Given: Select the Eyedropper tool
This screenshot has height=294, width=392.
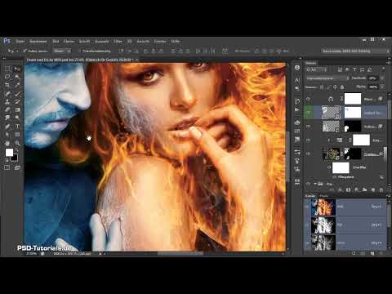Looking at the screenshot, I should 17,85.
